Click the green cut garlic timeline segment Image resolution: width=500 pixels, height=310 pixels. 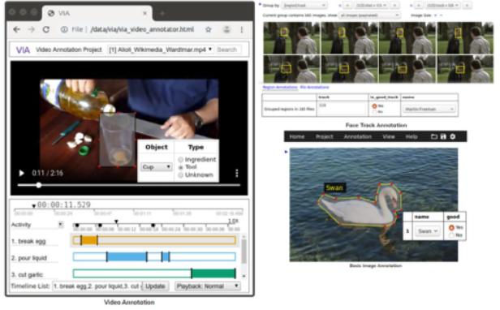coord(213,273)
